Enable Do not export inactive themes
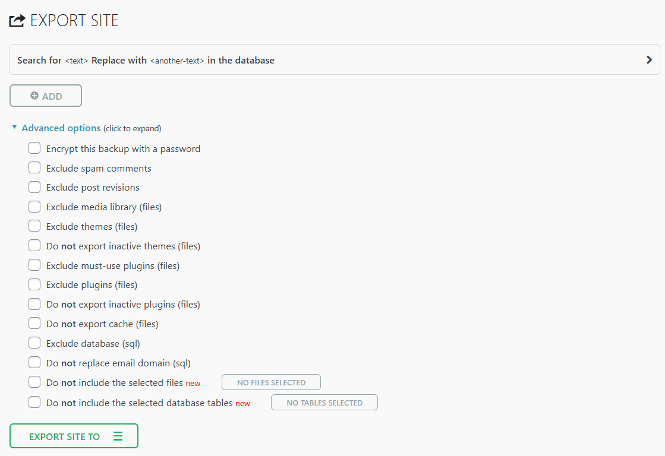 pyautogui.click(x=34, y=246)
